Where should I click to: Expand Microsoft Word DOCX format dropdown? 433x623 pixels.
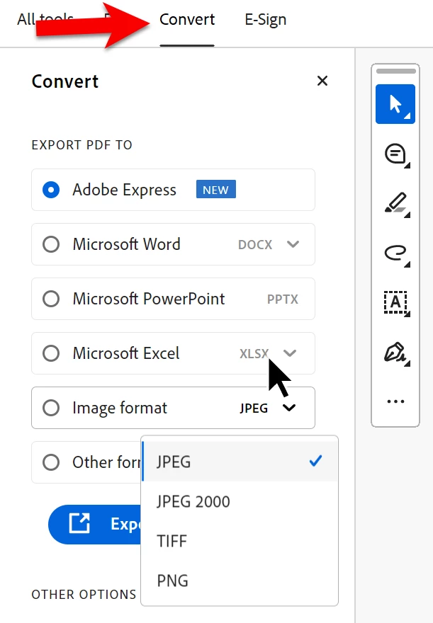click(293, 244)
